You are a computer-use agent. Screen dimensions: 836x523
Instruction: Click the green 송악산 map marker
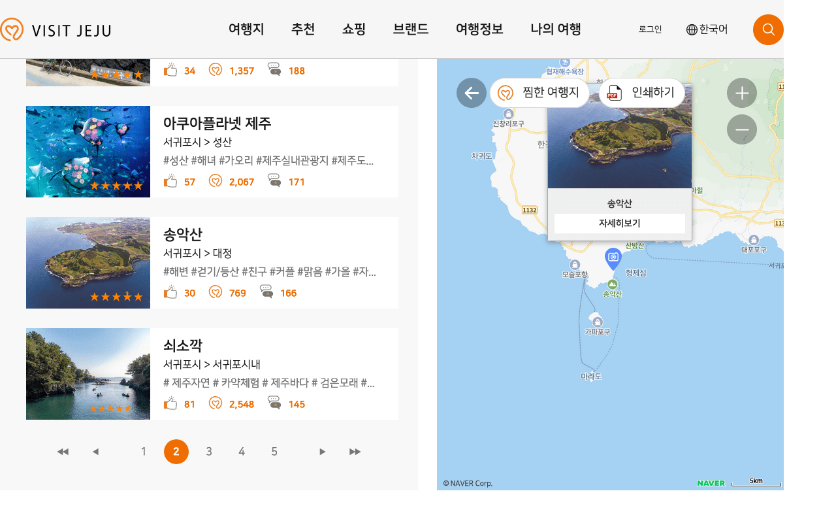pos(613,284)
